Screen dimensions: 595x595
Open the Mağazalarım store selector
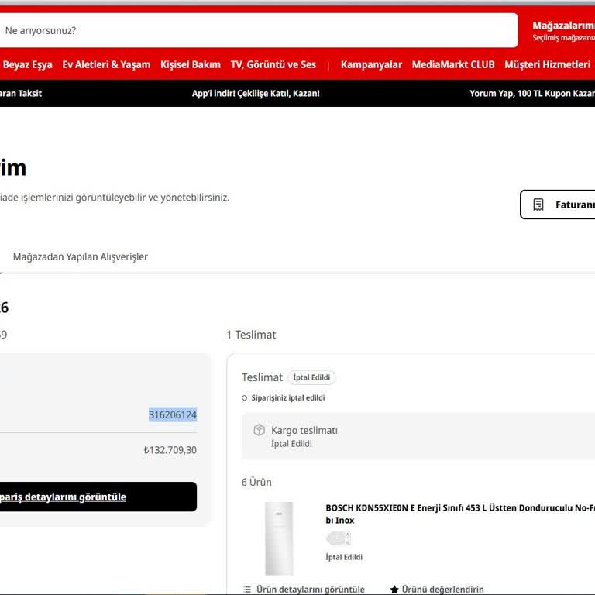(563, 31)
